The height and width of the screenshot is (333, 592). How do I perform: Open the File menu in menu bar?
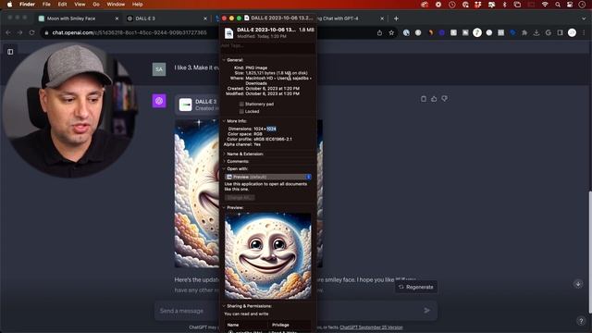[x=46, y=5]
